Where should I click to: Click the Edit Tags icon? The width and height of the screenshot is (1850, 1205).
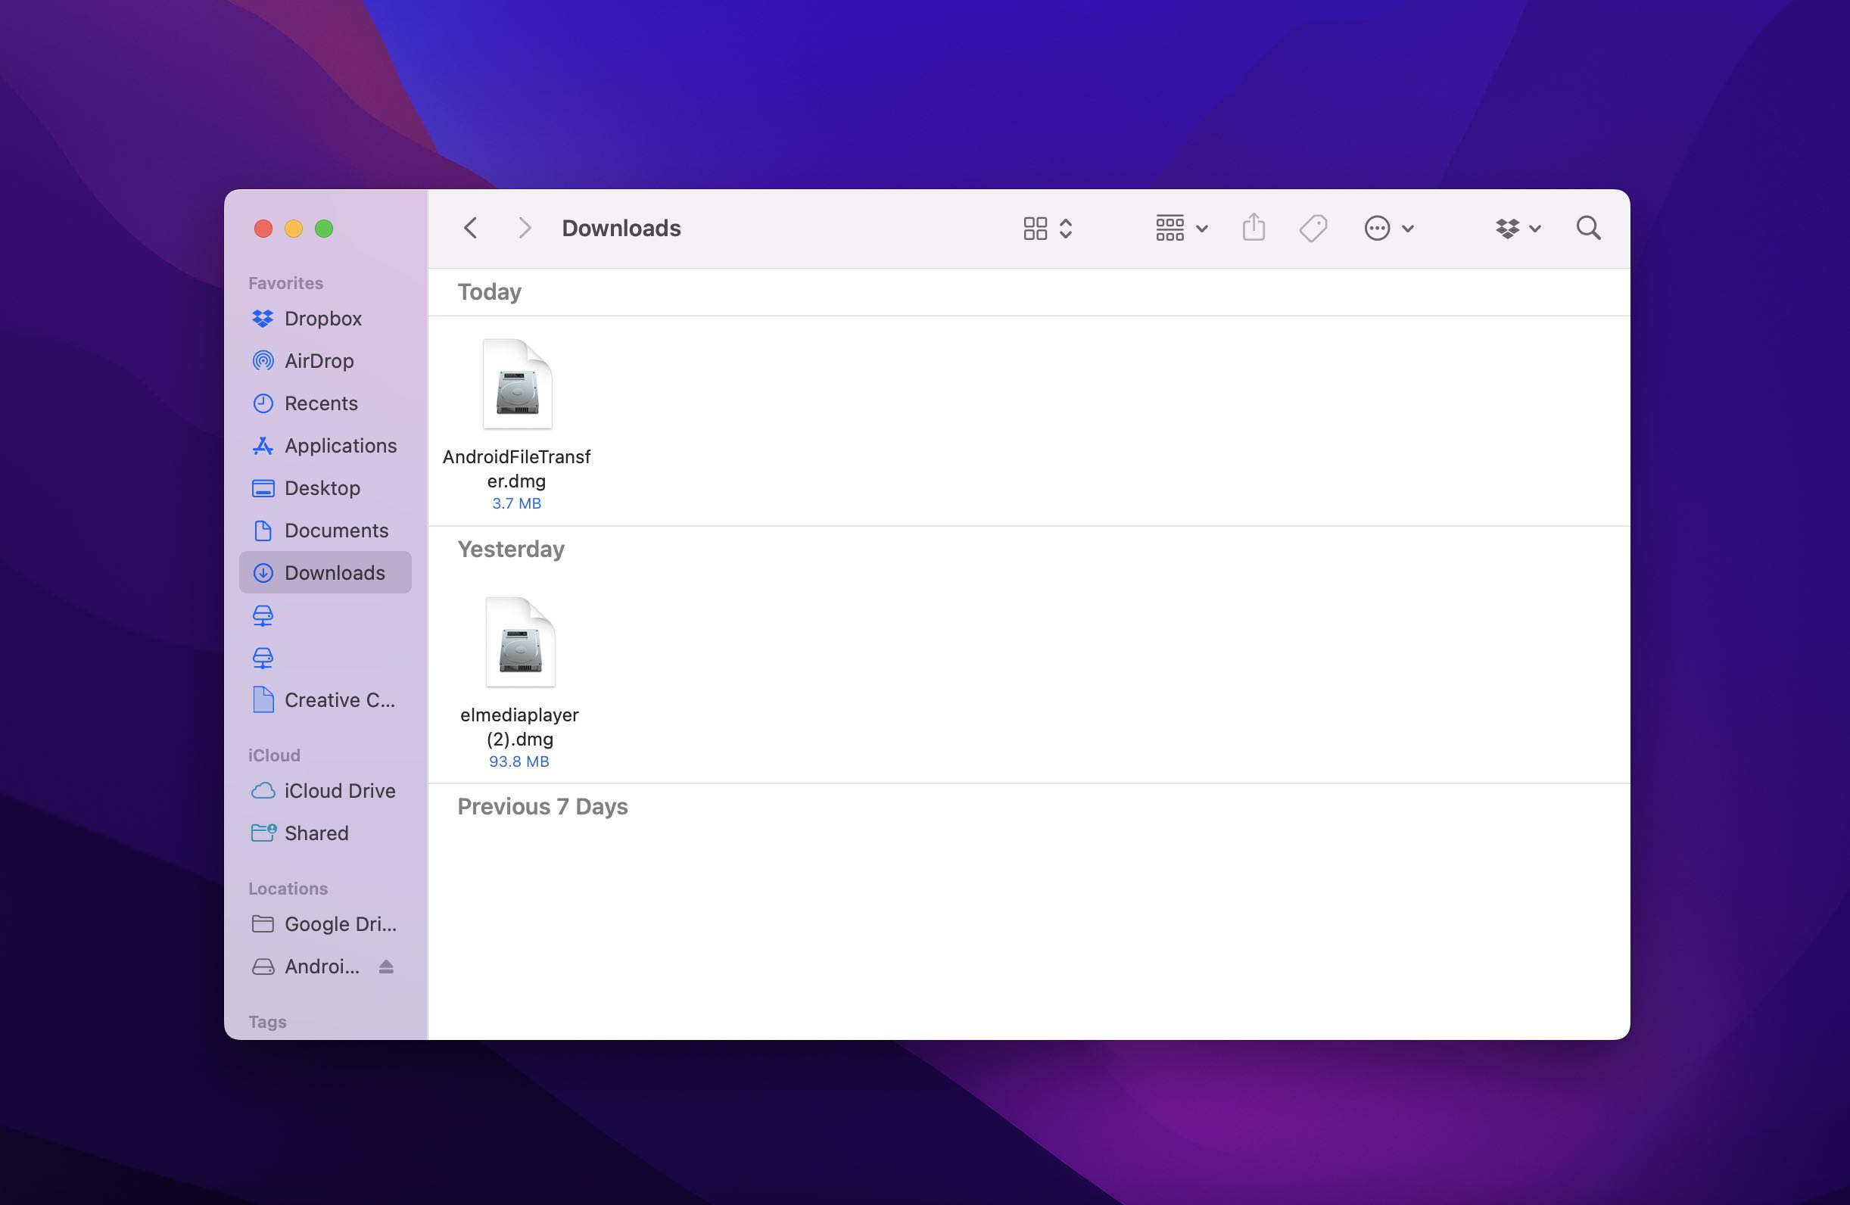pos(1313,228)
